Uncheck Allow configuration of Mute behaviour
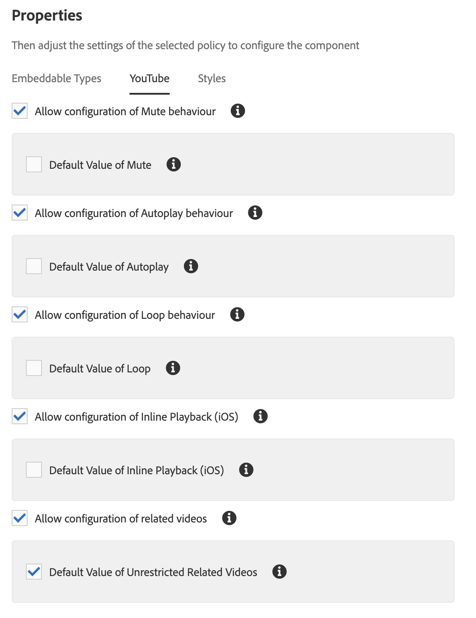Screen dimensions: 476x618 pos(20,111)
